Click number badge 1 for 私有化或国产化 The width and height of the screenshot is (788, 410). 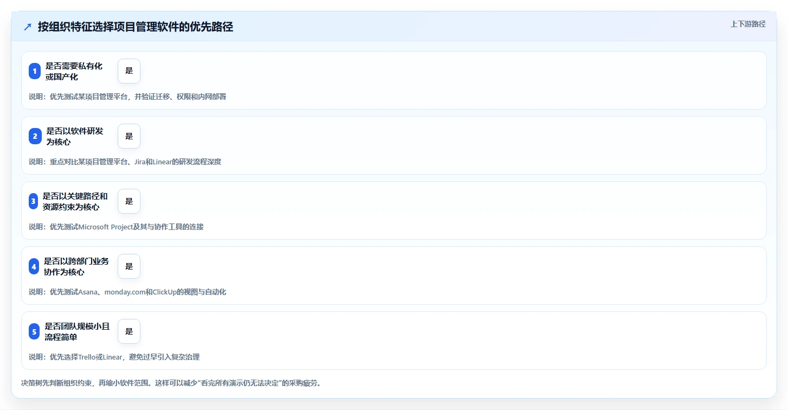[35, 71]
